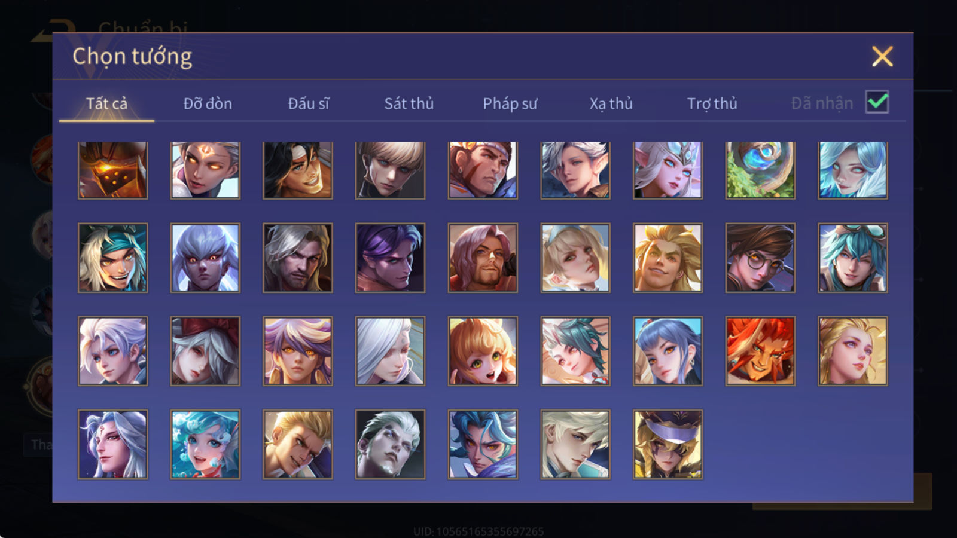
Task: Switch to the Đỡ đòn tab
Action: pos(208,103)
